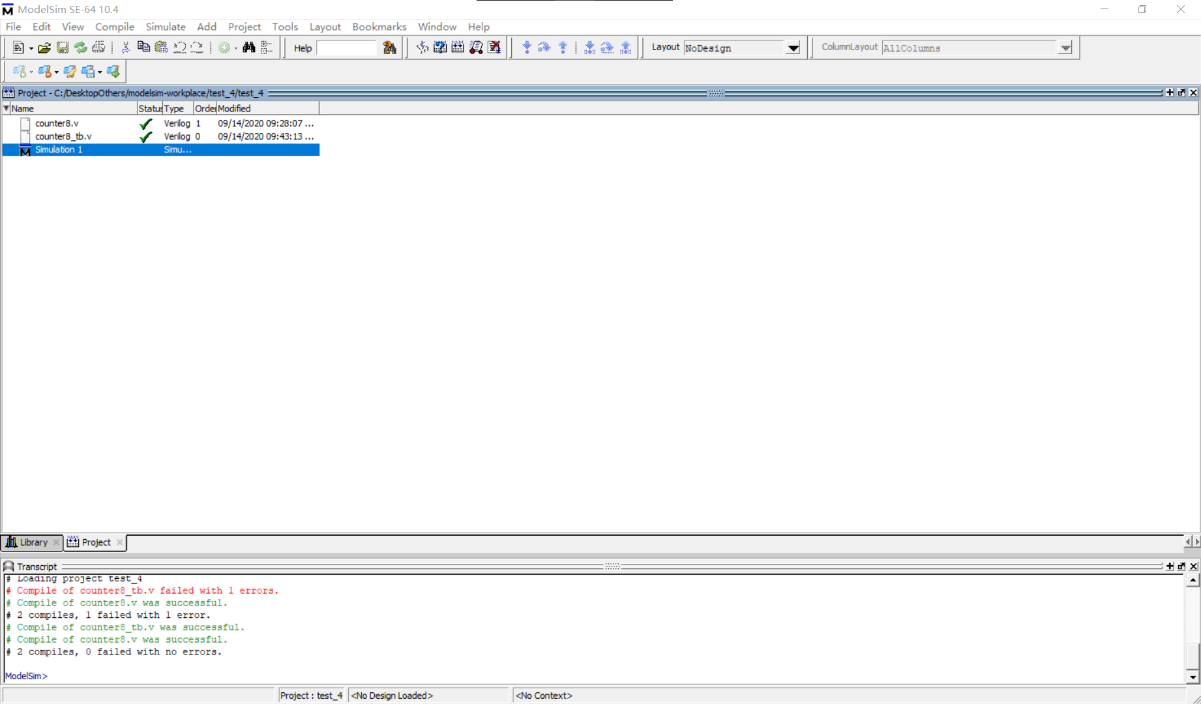This screenshot has height=704, width=1201.
Task: Click the Step Out Current instance icon
Action: (x=626, y=48)
